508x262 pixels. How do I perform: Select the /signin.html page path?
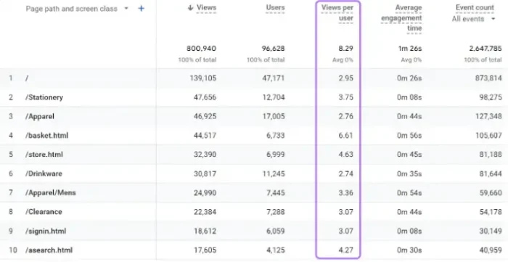coord(46,231)
